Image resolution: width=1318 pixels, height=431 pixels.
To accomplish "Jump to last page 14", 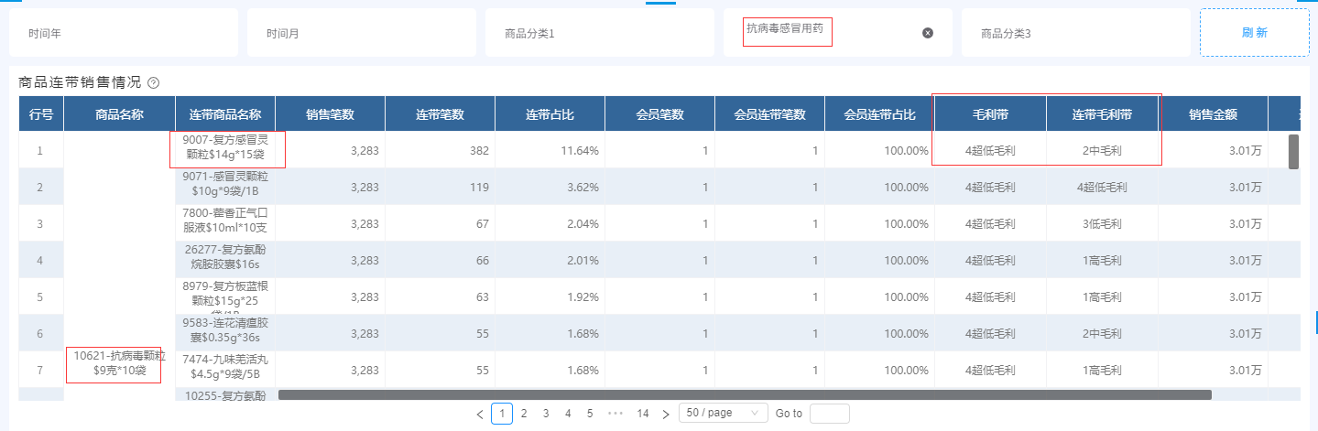I will pos(643,414).
